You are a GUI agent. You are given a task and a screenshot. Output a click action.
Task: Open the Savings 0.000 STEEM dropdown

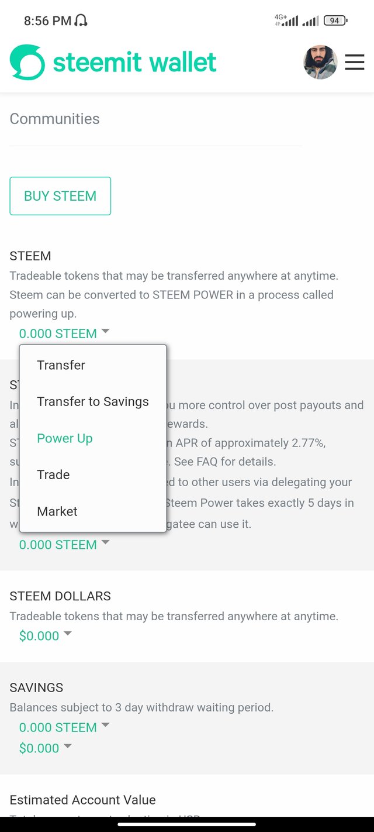point(64,727)
